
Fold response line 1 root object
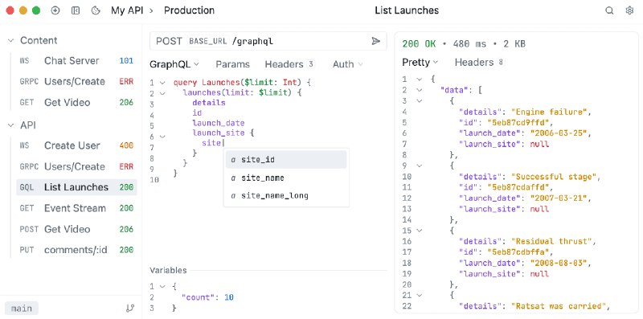point(419,79)
